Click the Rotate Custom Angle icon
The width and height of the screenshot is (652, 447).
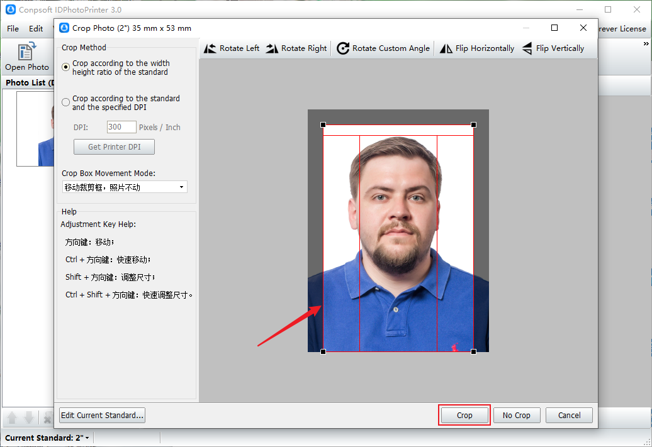click(343, 48)
